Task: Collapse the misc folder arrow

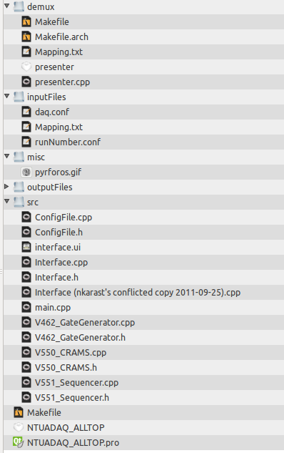Action: 7,156
